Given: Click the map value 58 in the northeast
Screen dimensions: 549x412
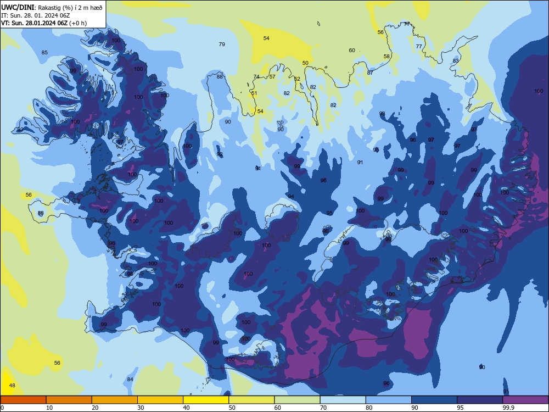Looking at the screenshot, I should 386,56.
